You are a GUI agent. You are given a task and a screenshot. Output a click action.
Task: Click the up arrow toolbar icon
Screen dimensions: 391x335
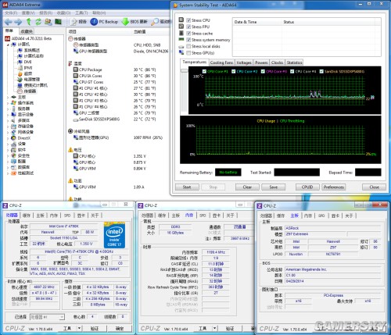pos(29,22)
